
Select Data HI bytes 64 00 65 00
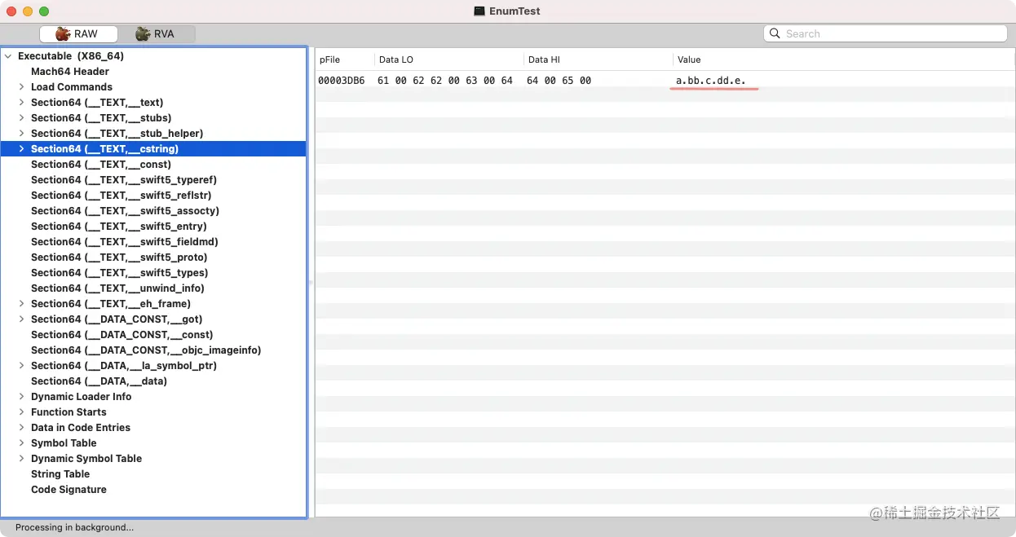tap(559, 81)
